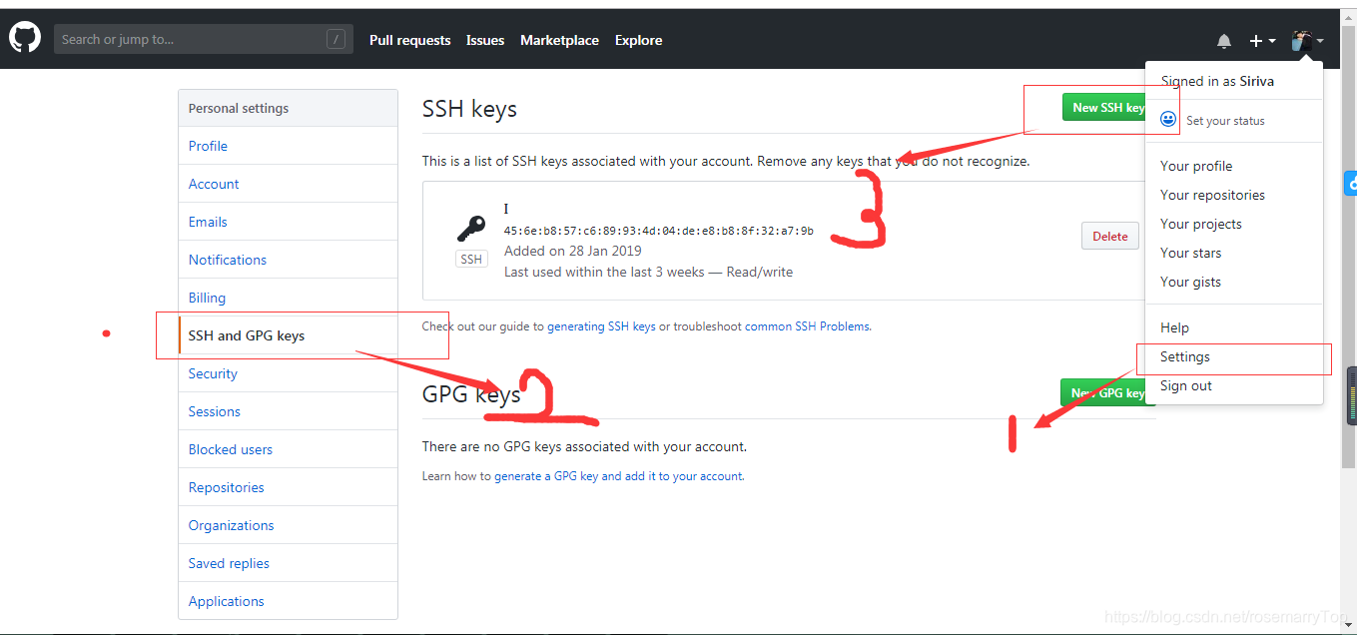1357x635 pixels.
Task: Open Organizations settings
Action: [288, 525]
